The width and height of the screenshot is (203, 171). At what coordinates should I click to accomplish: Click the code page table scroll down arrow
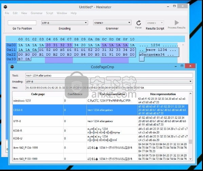coord(190,159)
